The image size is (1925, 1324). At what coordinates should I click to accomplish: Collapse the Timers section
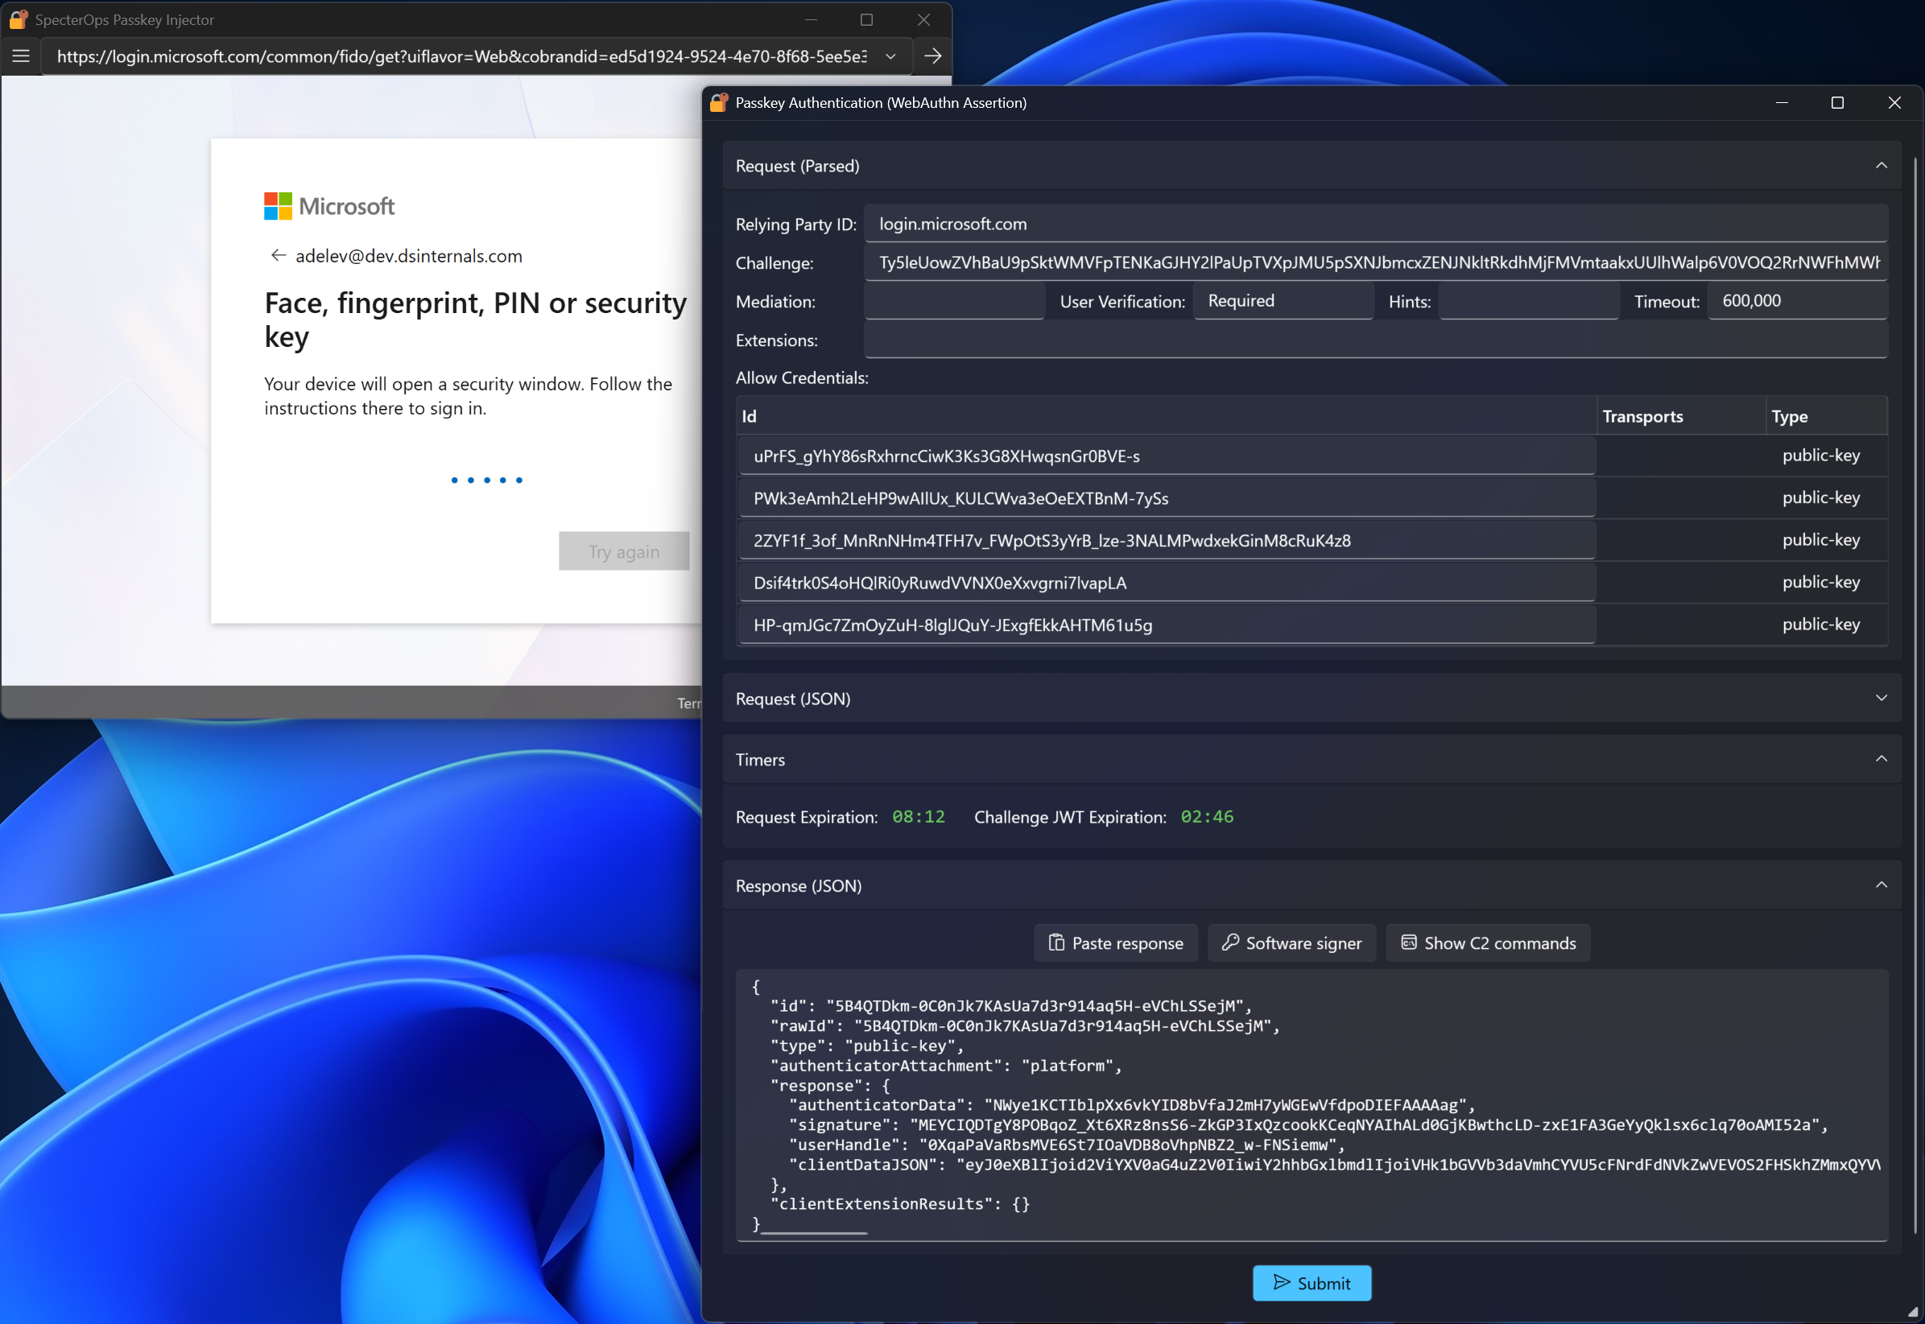pyautogui.click(x=1881, y=759)
